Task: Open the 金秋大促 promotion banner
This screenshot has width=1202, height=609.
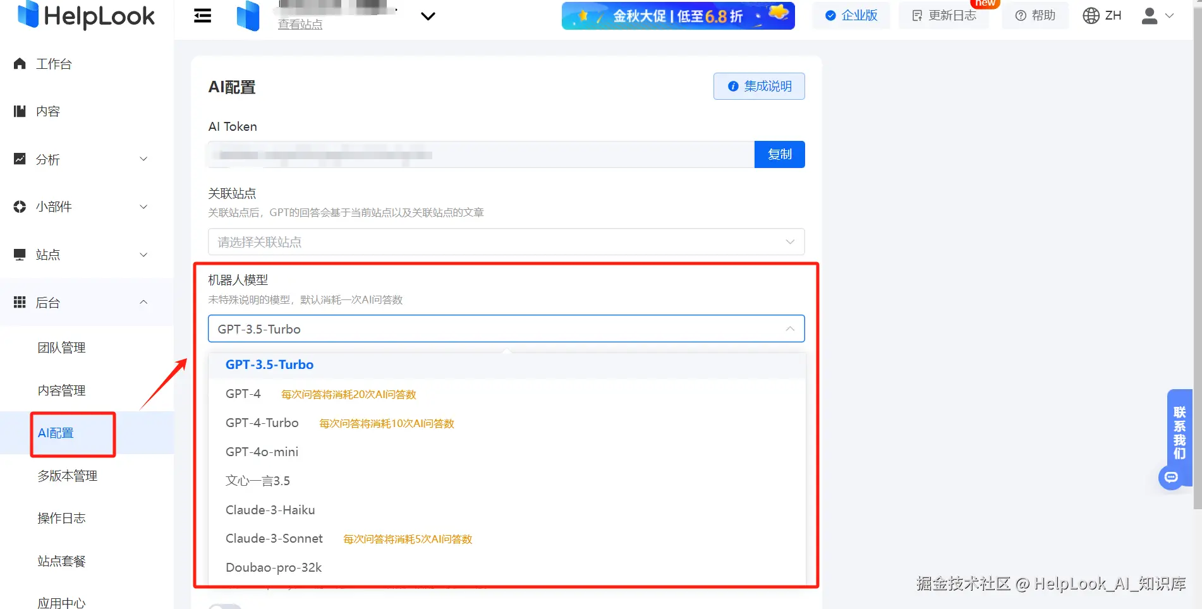Action: 678,16
